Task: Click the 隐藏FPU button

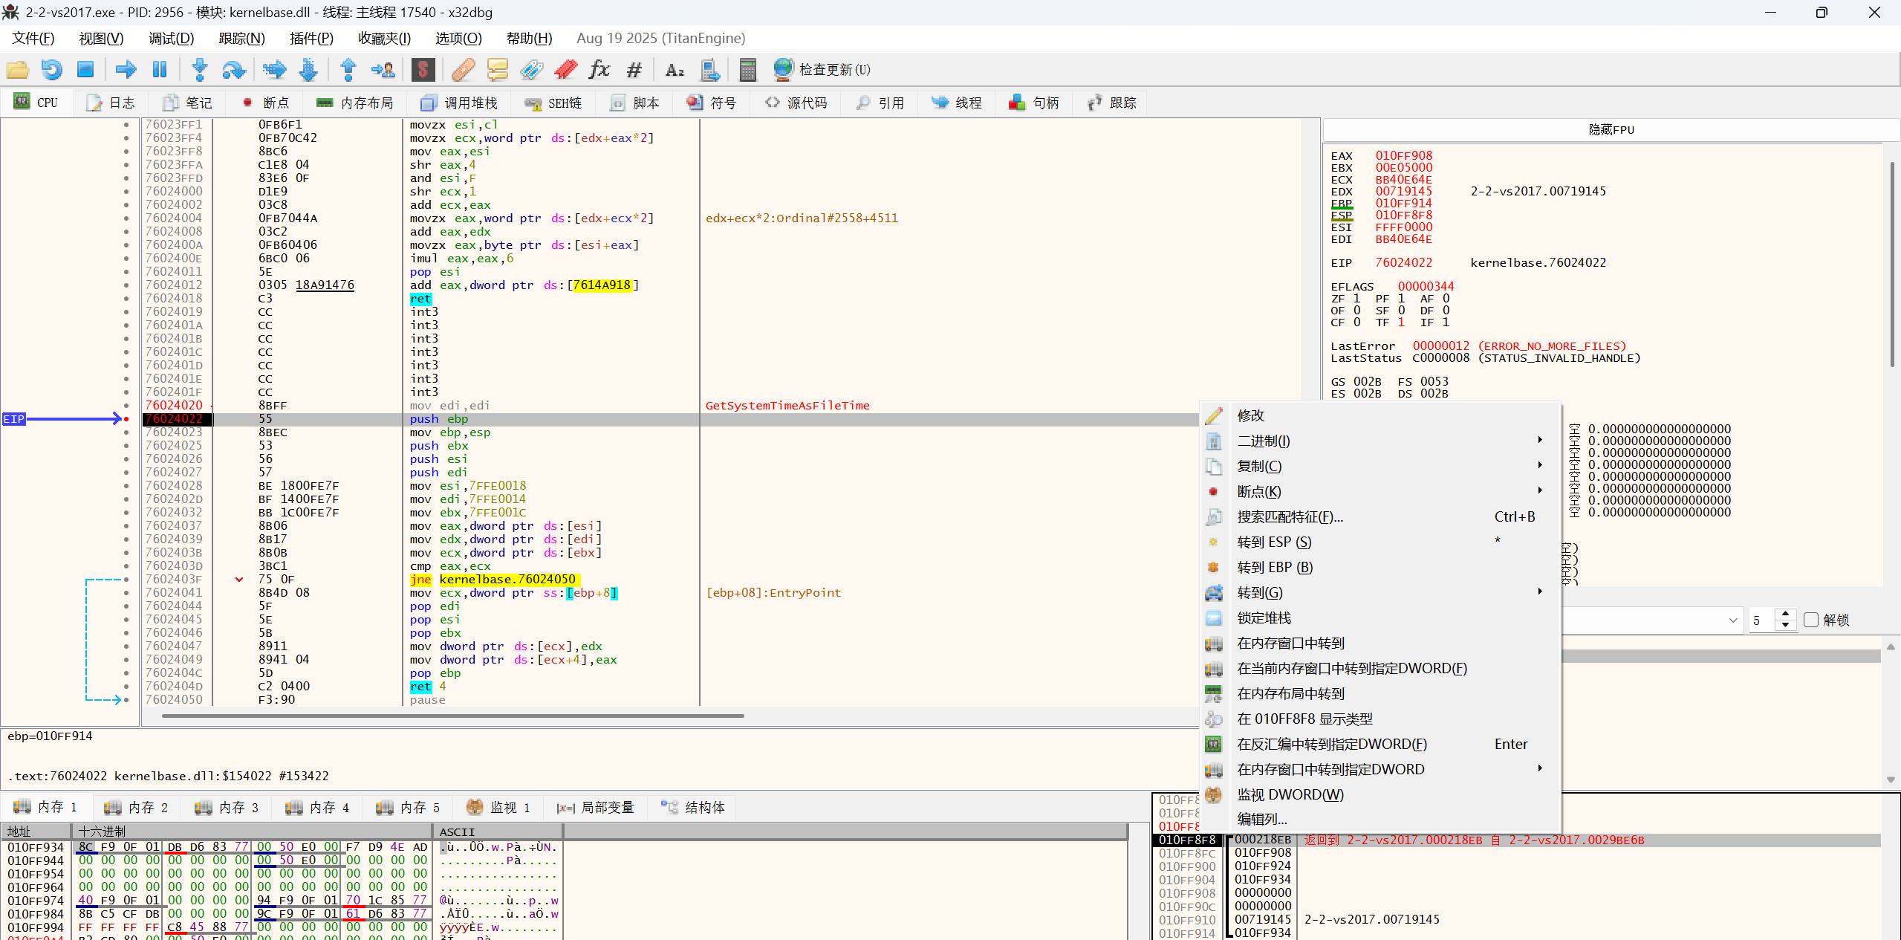Action: [1611, 129]
